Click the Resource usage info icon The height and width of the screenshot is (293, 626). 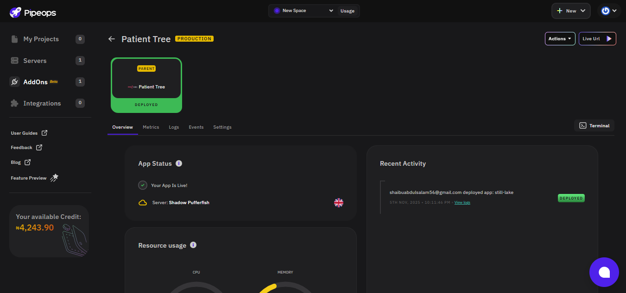193,245
